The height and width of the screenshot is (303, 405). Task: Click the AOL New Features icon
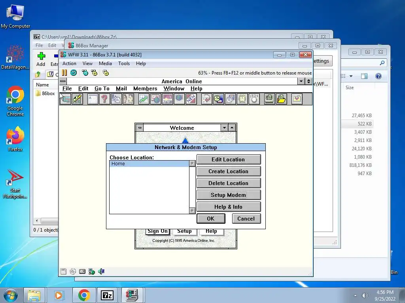tap(191, 99)
